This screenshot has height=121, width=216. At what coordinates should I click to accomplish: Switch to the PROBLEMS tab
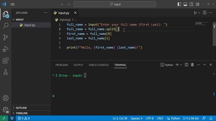(62, 65)
